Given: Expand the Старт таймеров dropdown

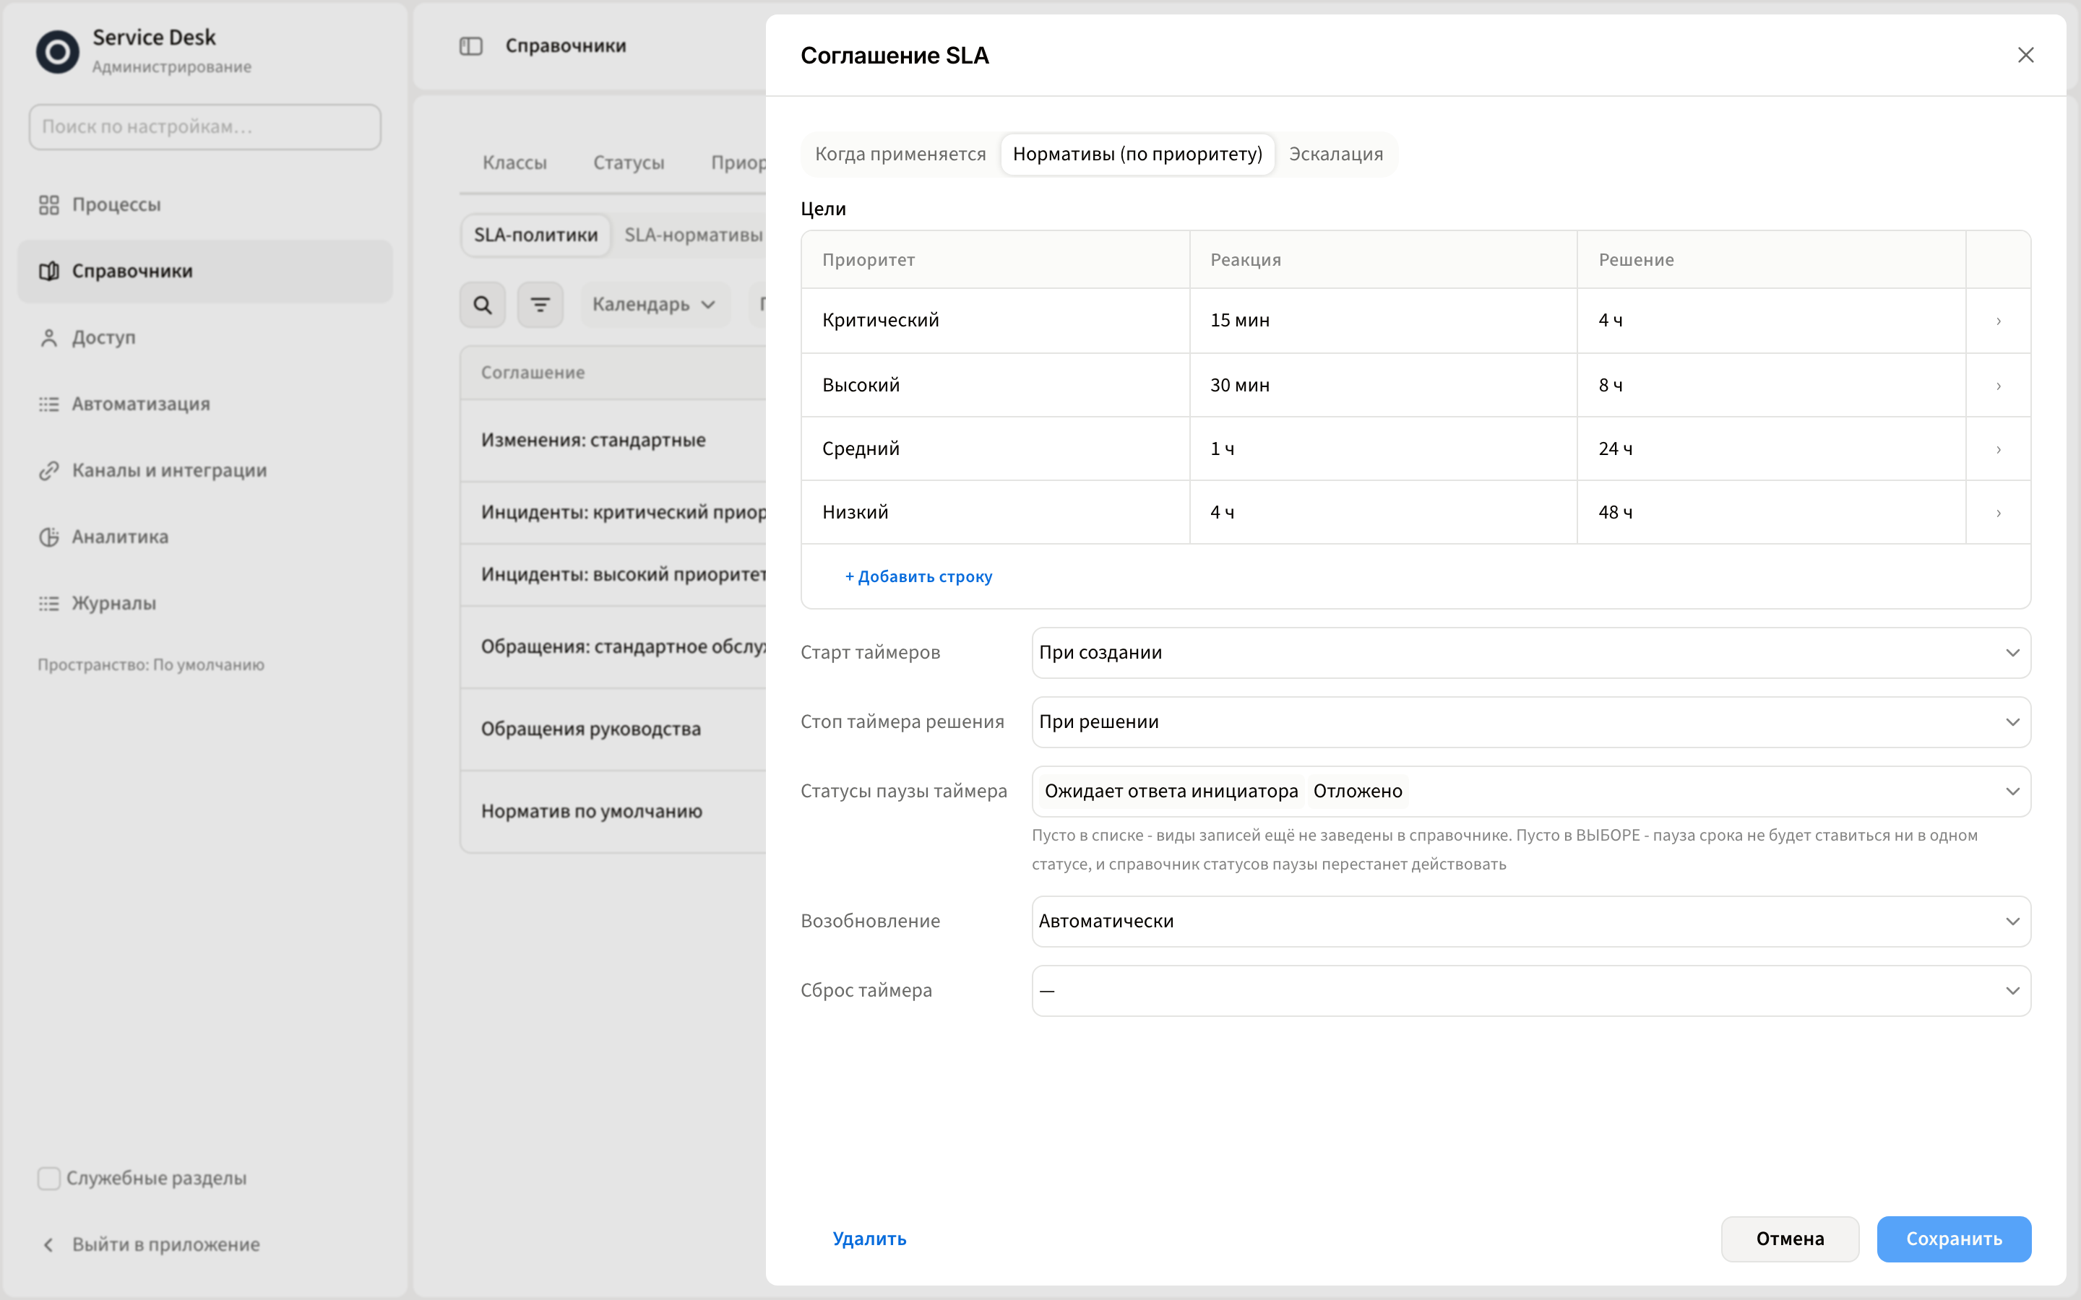Looking at the screenshot, I should [1530, 653].
